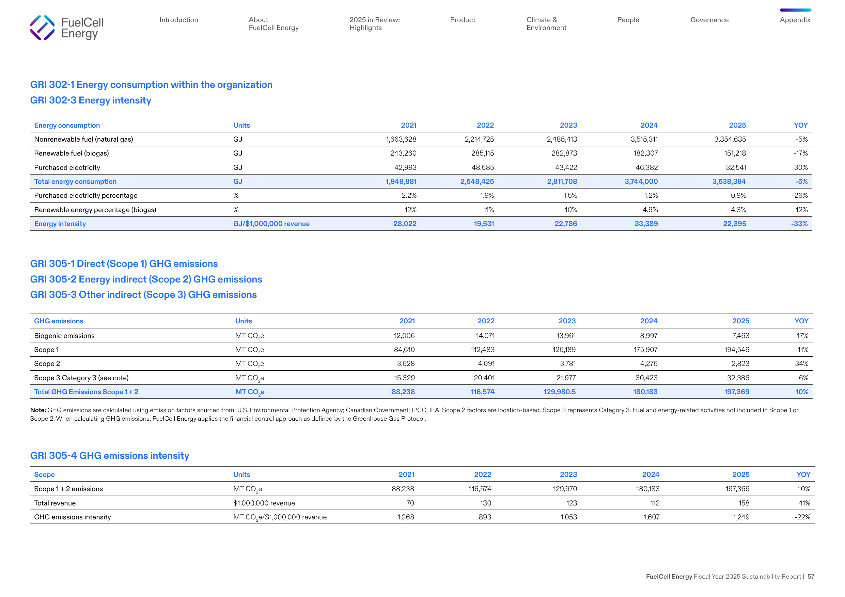Click the FuelCell Energy logo

(x=67, y=28)
